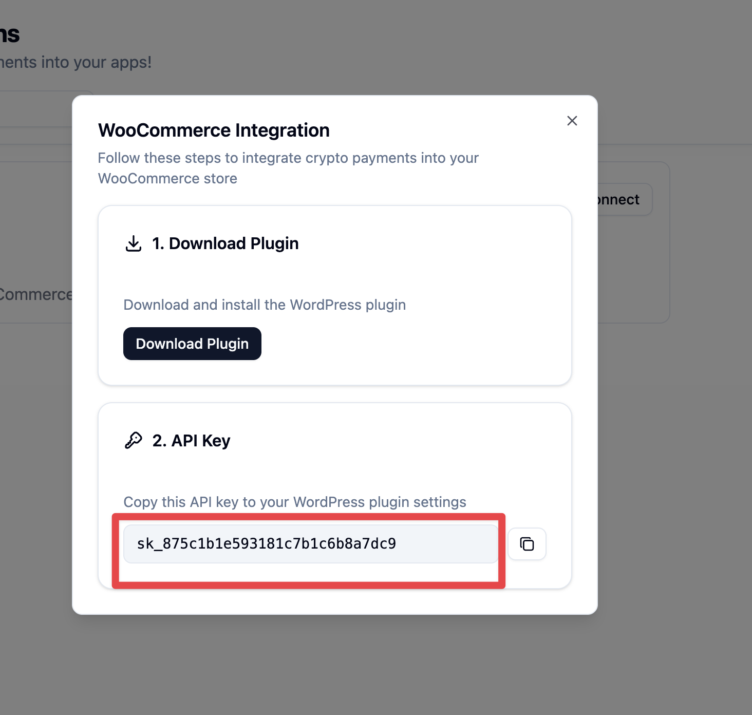Image resolution: width=752 pixels, height=715 pixels.
Task: Click "Download and install the WordPress plugin" text
Action: tap(265, 305)
